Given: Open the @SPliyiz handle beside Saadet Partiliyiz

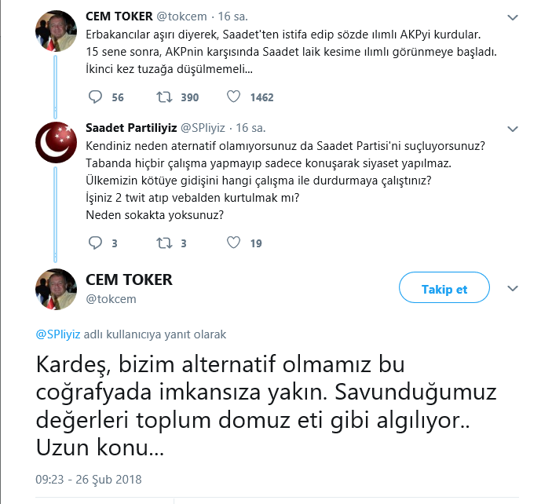Looking at the screenshot, I should pyautogui.click(x=204, y=127).
